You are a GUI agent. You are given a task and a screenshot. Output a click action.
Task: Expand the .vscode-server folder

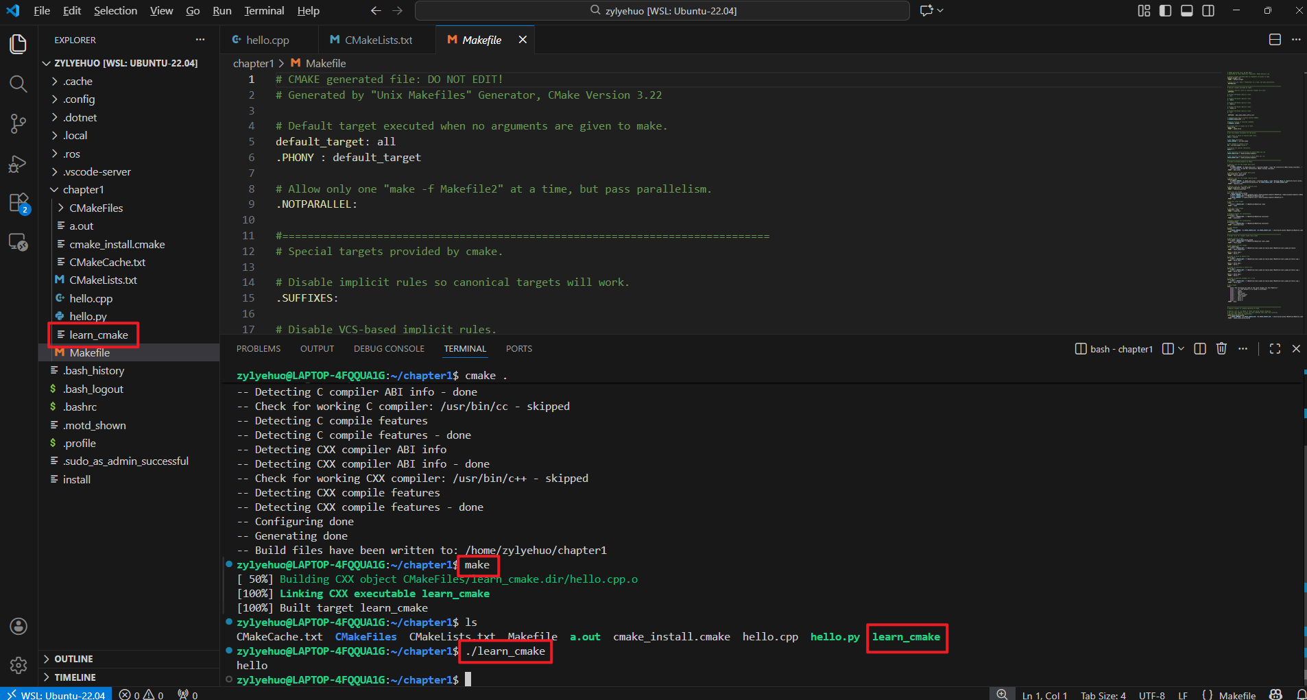(x=129, y=171)
